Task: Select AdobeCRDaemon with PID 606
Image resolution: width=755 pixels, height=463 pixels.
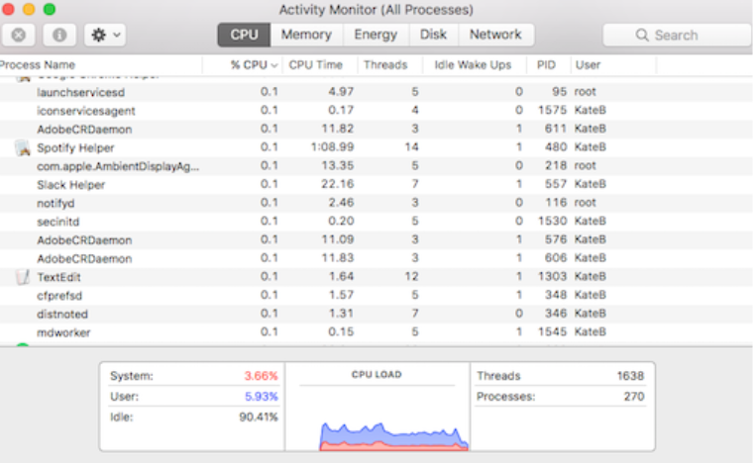Action: (84, 258)
